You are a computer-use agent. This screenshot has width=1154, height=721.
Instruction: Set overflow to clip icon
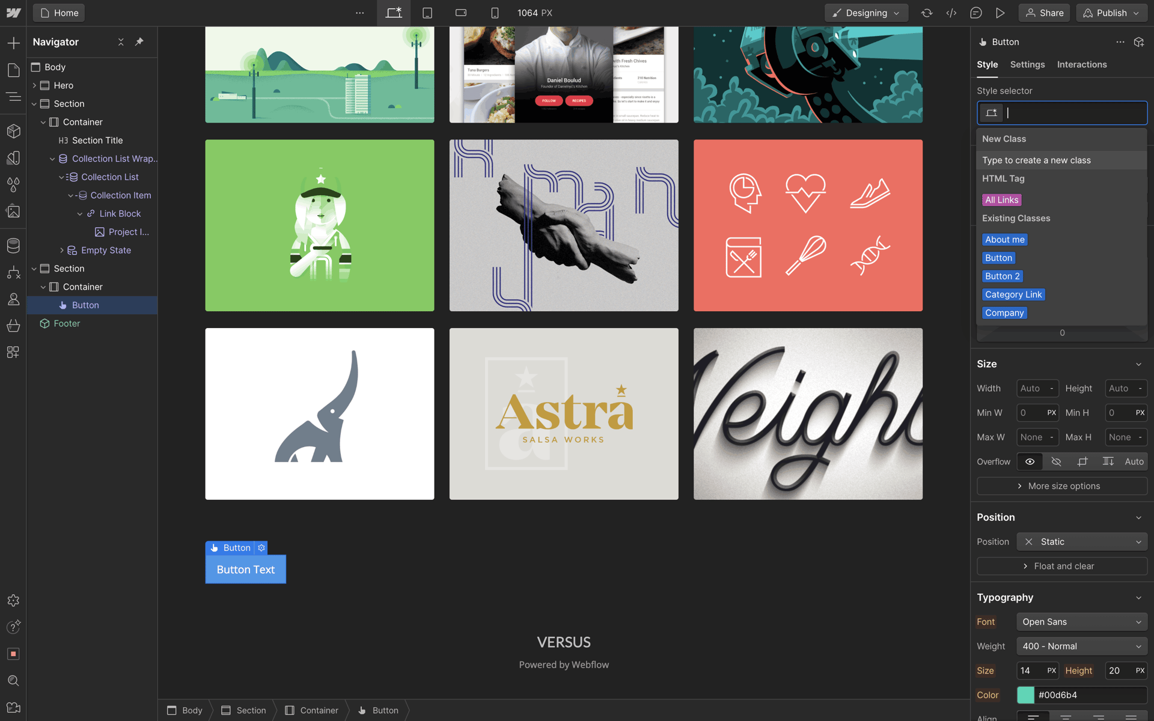1082,461
